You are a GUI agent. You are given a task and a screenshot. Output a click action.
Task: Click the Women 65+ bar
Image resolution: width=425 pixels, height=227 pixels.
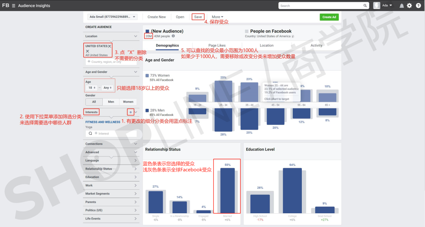pyautogui.click(x=327, y=97)
